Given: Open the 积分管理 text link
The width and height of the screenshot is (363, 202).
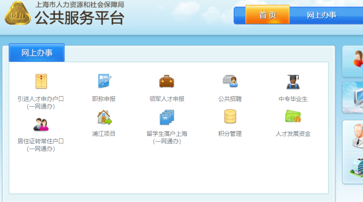Looking at the screenshot, I should (230, 134).
